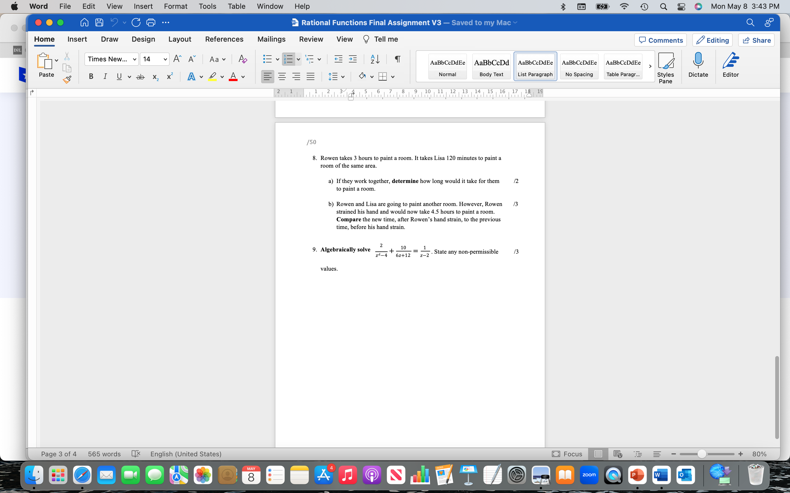Toggle bold formatting
The height and width of the screenshot is (493, 790).
(x=91, y=76)
